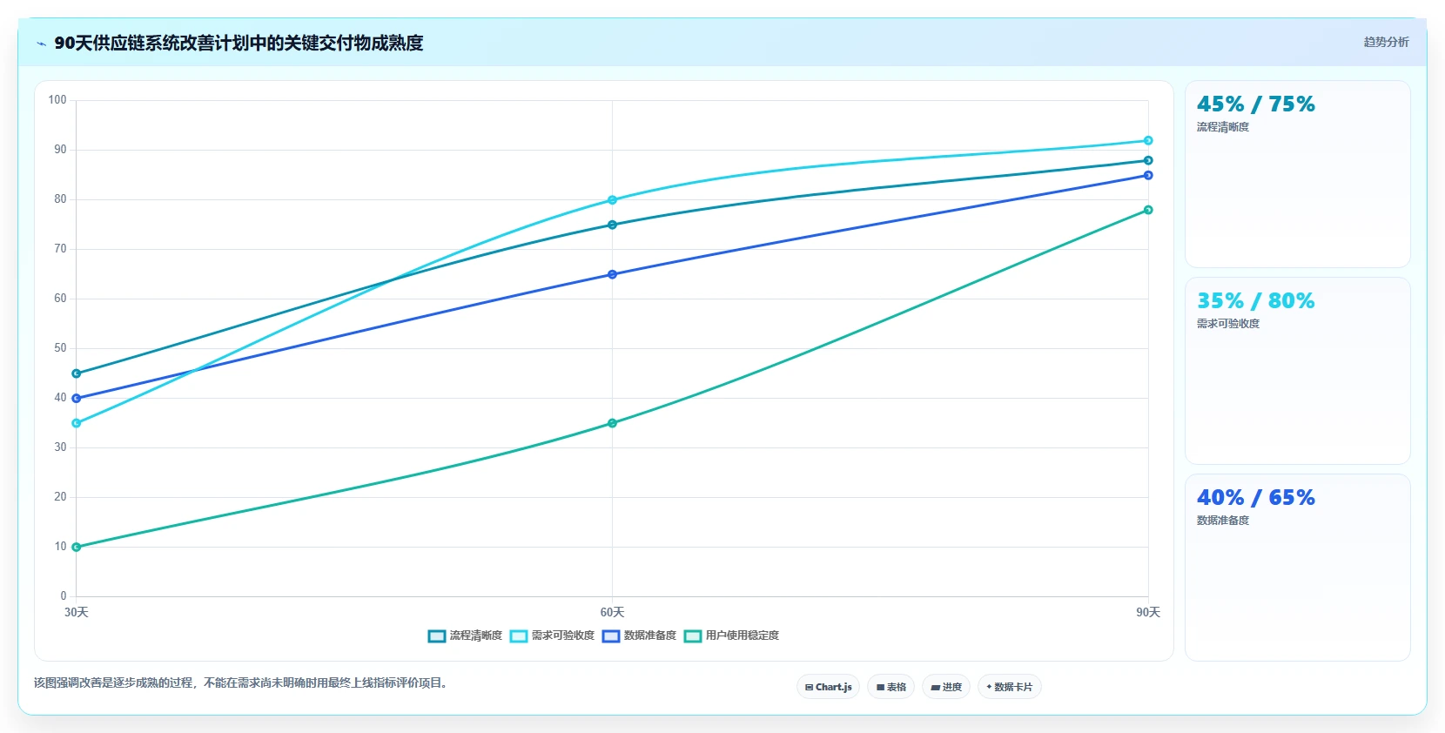The width and height of the screenshot is (1445, 733).
Task: Click 数据准备度 data point at 90天
Action: point(1148,176)
